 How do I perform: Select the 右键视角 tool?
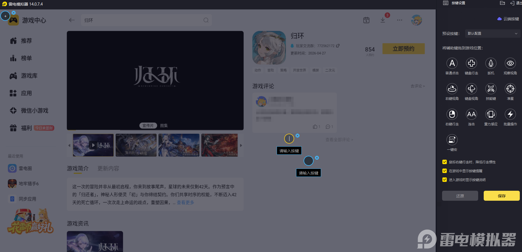tap(452, 89)
